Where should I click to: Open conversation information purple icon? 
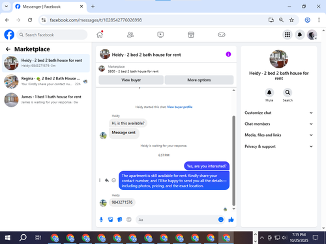(x=228, y=54)
